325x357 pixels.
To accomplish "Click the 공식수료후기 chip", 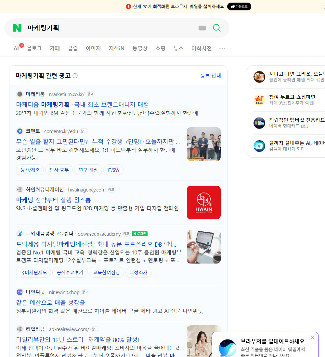I will [x=70, y=272].
